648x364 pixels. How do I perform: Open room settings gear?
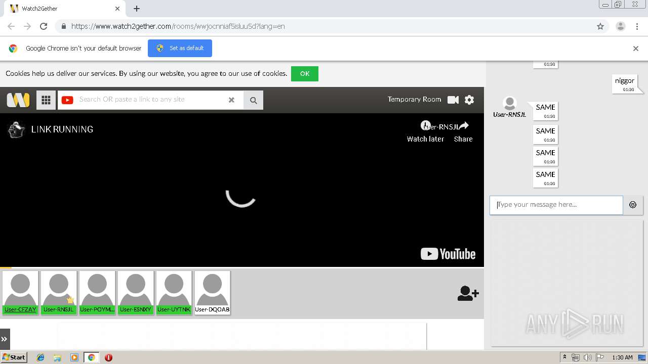pyautogui.click(x=469, y=100)
